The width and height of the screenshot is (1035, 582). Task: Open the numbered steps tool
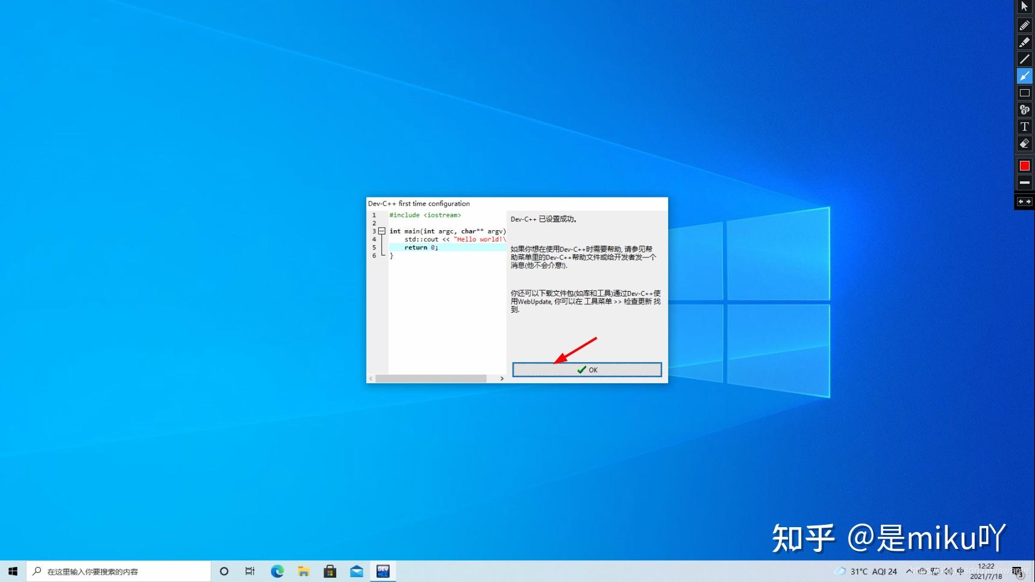1025,110
